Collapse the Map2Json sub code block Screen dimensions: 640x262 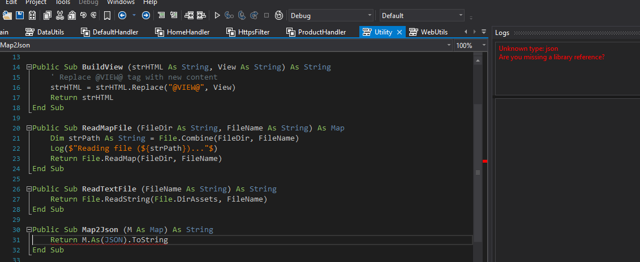pos(29,230)
